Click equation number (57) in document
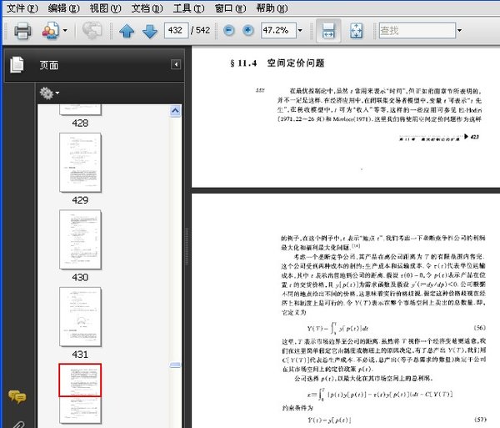500x428 pixels. [480, 420]
